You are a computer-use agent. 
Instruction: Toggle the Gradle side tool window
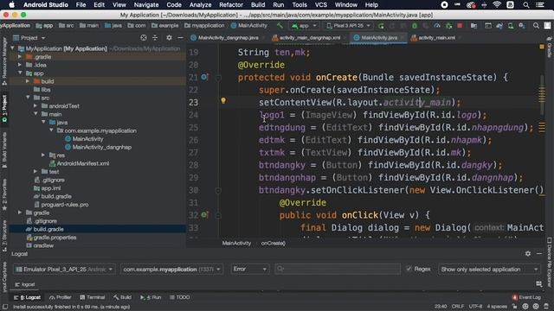pyautogui.click(x=550, y=48)
